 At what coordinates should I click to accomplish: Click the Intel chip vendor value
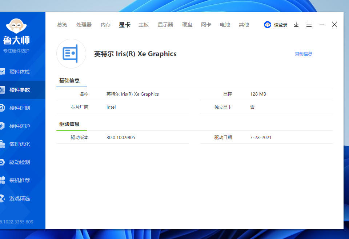(111, 107)
